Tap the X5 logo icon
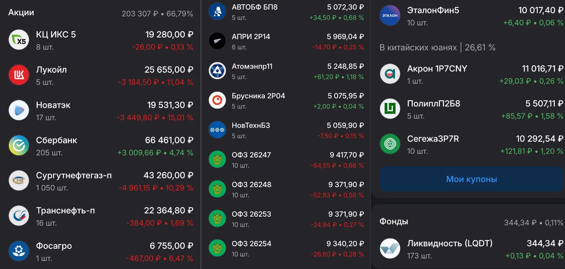 point(19,40)
